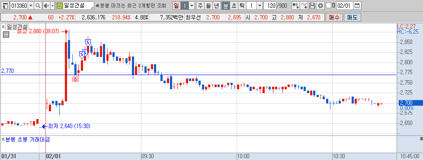Image resolution: width=423 pixels, height=160 pixels.
Task: Click the add candlestick chart icon
Action: (296, 6)
